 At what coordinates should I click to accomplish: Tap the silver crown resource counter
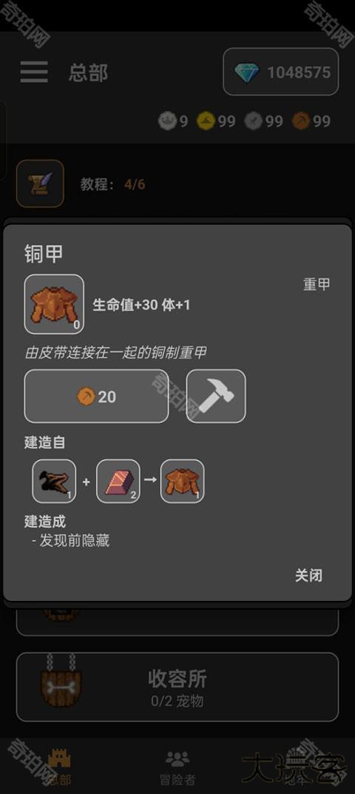click(x=173, y=121)
